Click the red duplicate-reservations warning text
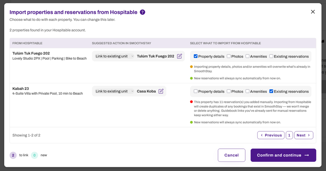 pos(253,108)
